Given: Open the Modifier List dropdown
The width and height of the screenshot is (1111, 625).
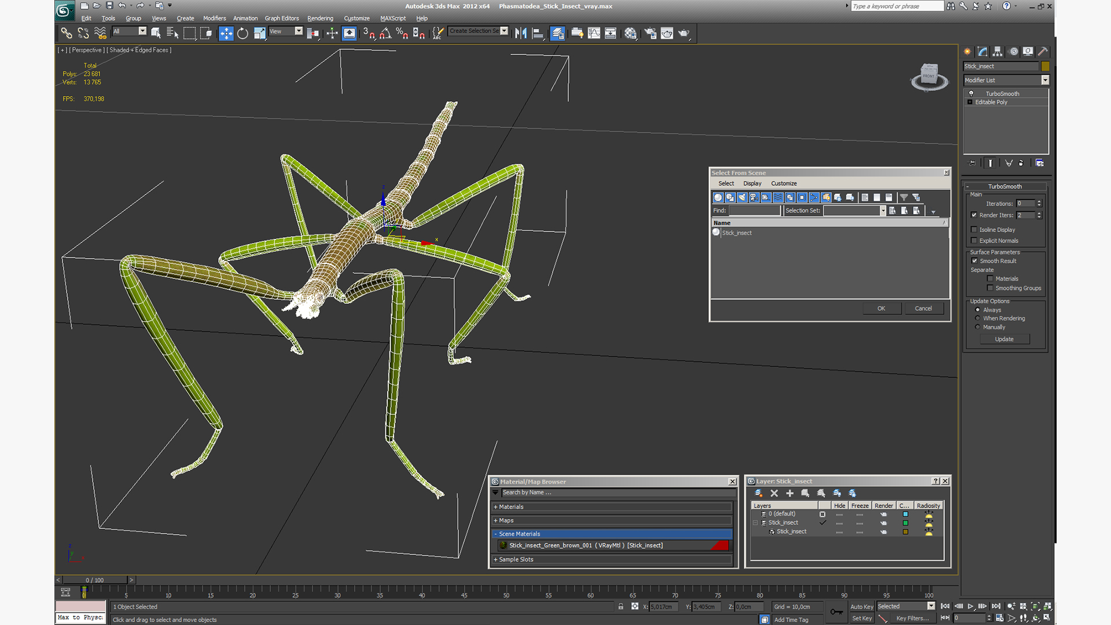Looking at the screenshot, I should [1044, 80].
